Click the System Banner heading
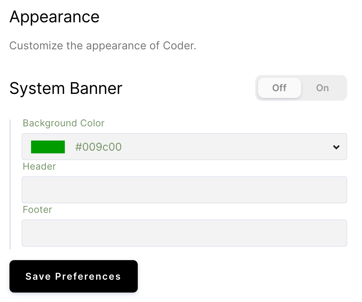Viewport: 362px width, 302px height. pyautogui.click(x=66, y=88)
